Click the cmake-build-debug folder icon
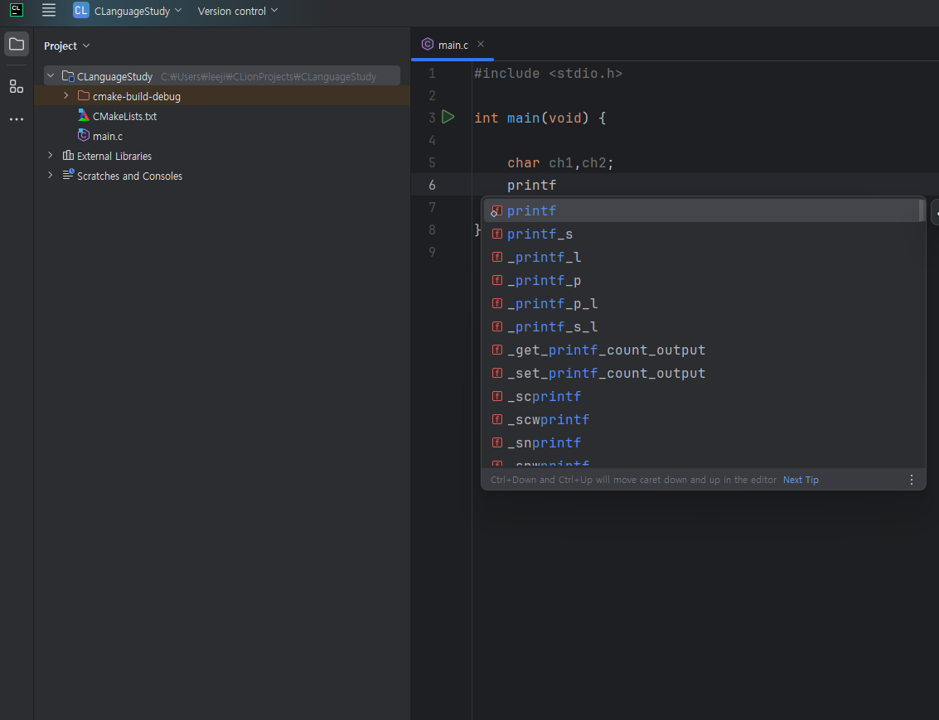The height and width of the screenshot is (720, 939). pos(84,96)
